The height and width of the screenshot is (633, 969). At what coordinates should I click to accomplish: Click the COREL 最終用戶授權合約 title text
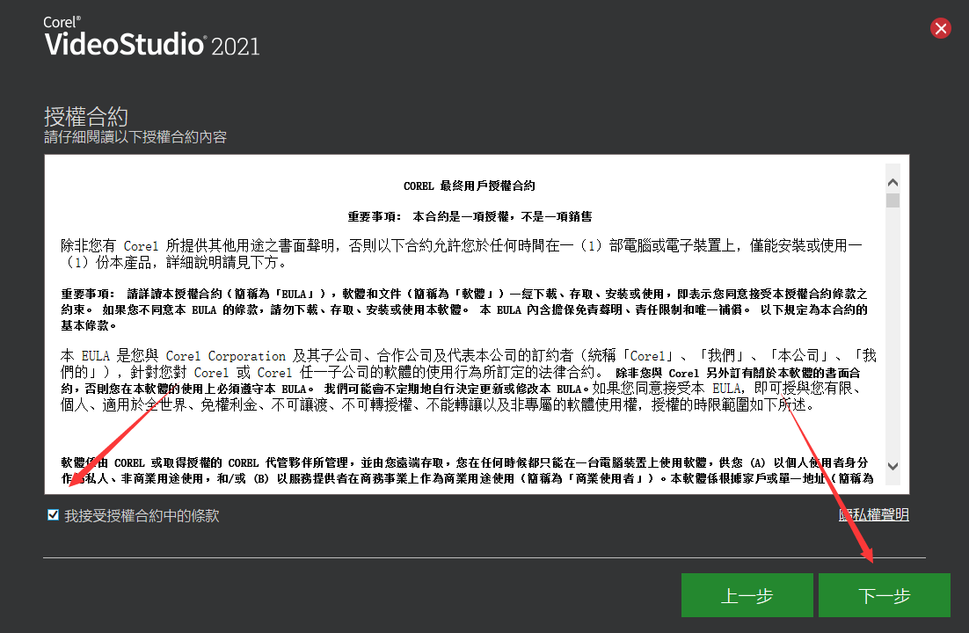(469, 186)
